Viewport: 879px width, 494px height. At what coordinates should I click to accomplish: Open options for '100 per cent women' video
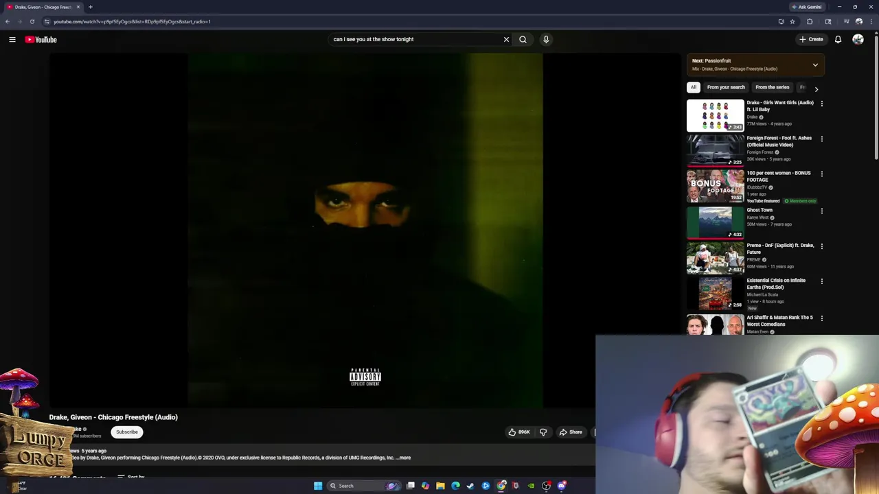point(821,174)
